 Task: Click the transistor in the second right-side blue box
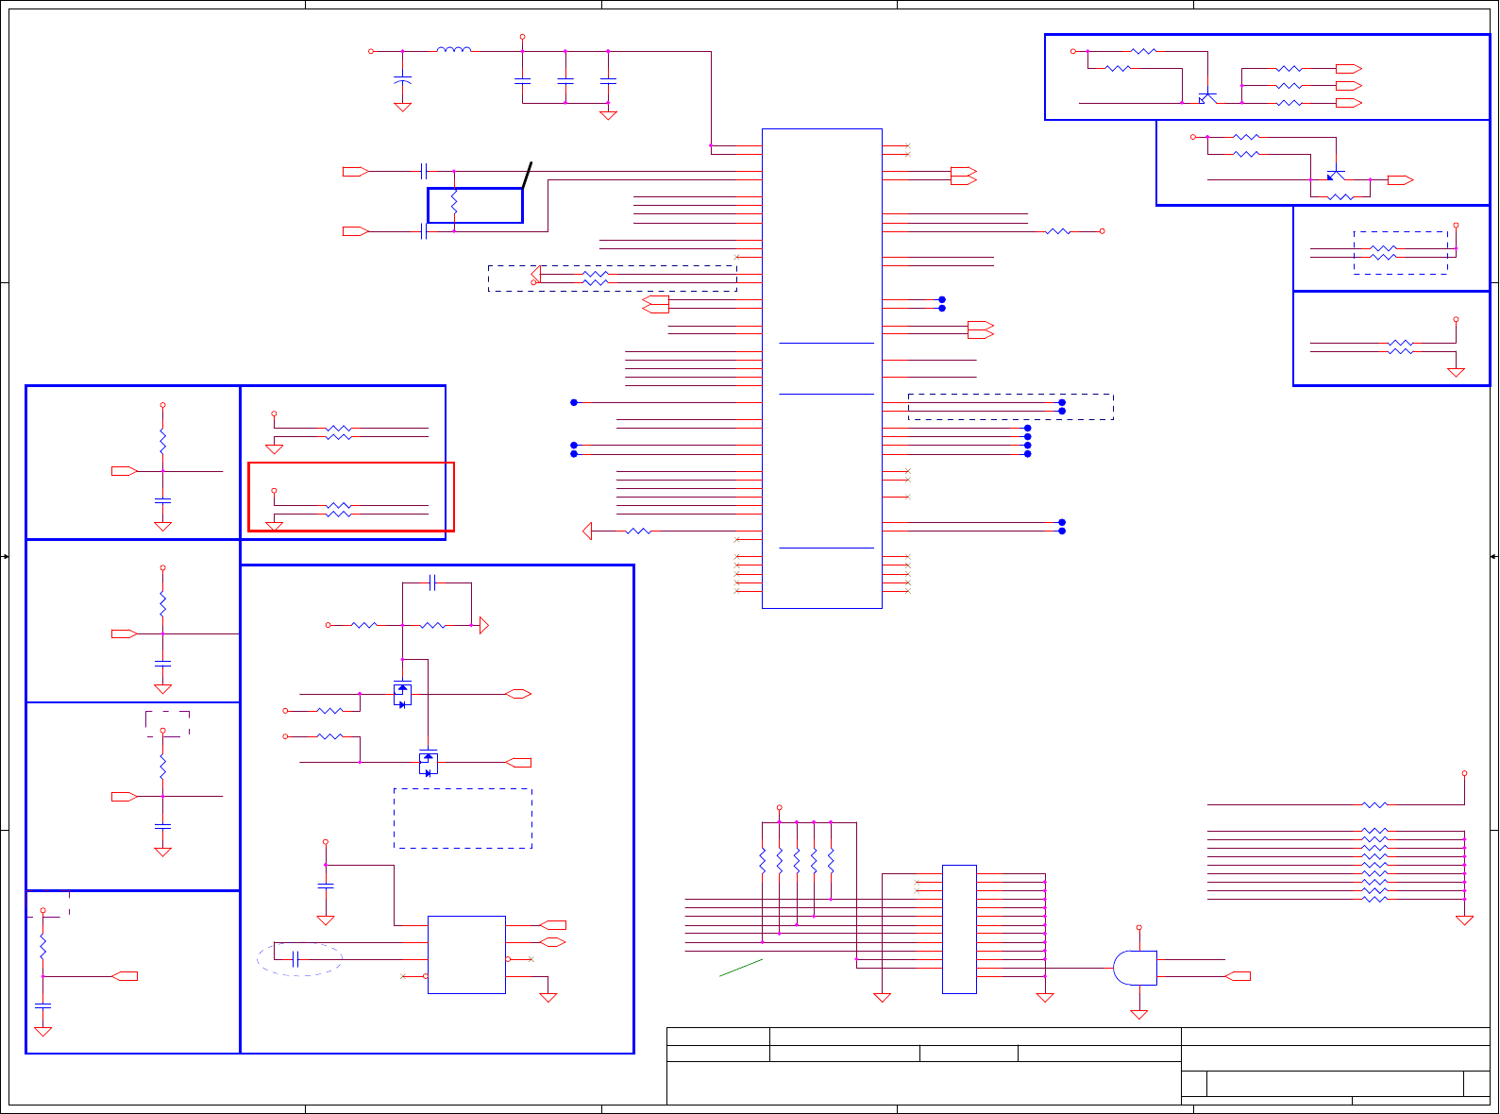[x=1335, y=175]
